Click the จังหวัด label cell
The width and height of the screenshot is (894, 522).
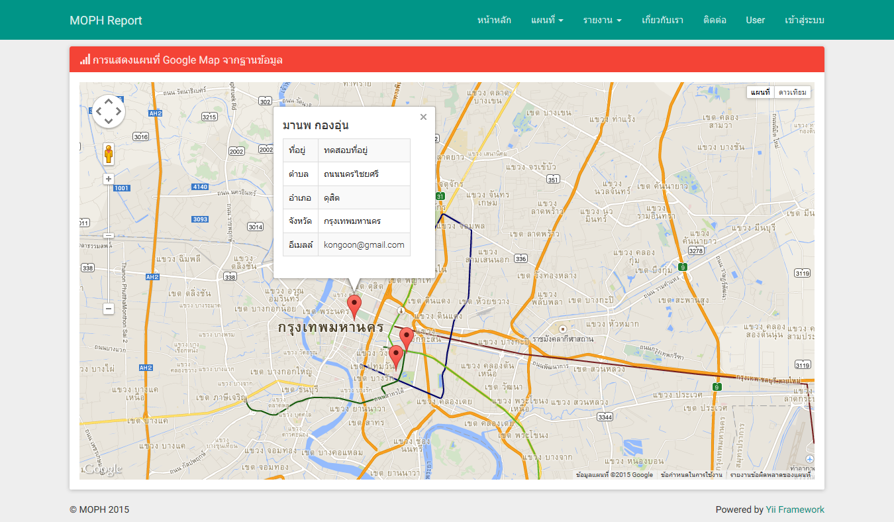[301, 221]
